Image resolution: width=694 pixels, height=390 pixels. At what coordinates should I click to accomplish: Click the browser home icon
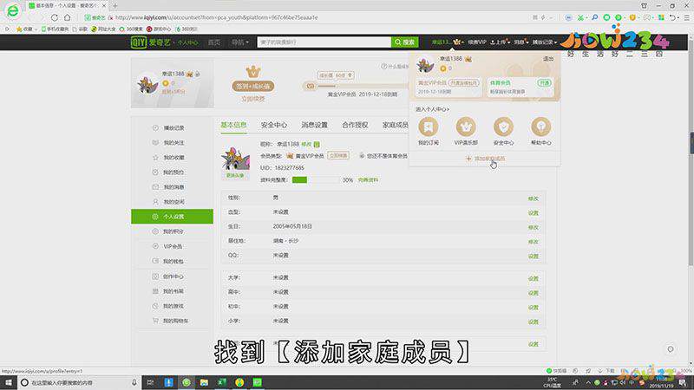tap(68, 17)
